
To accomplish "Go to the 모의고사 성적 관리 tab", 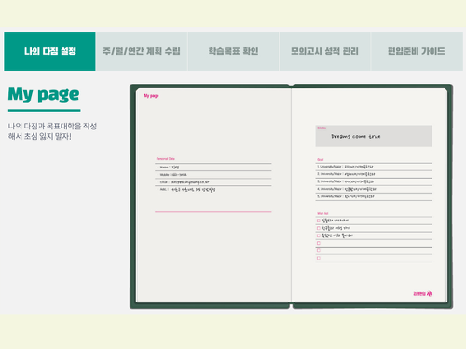I will tap(324, 51).
